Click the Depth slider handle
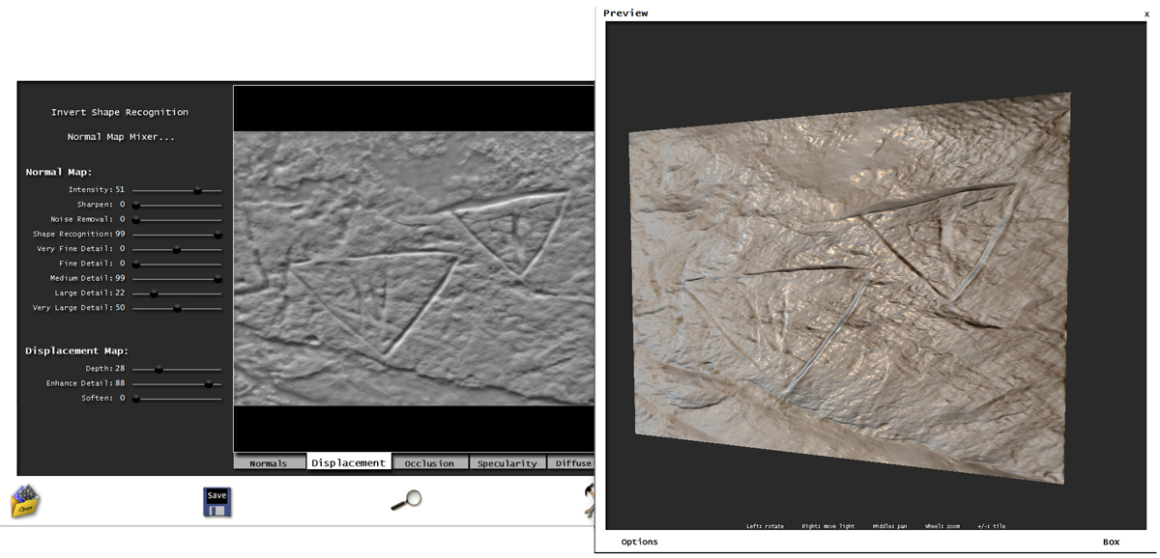1160x558 pixels. coord(159,369)
